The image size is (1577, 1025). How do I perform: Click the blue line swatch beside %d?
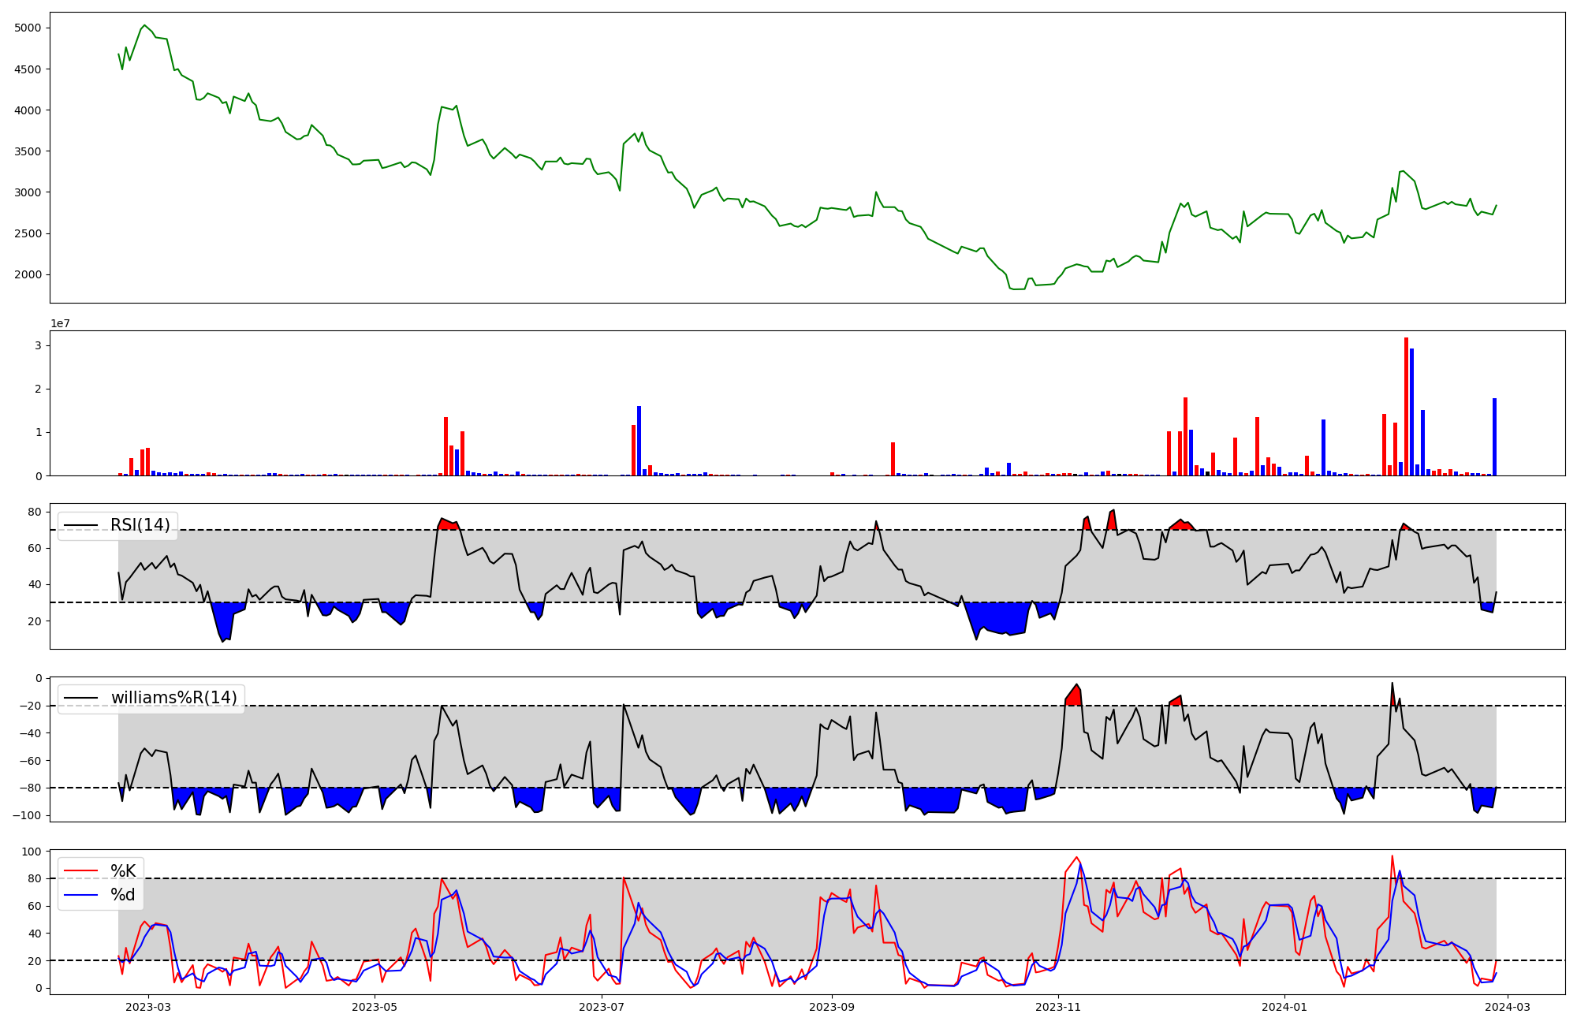click(81, 895)
